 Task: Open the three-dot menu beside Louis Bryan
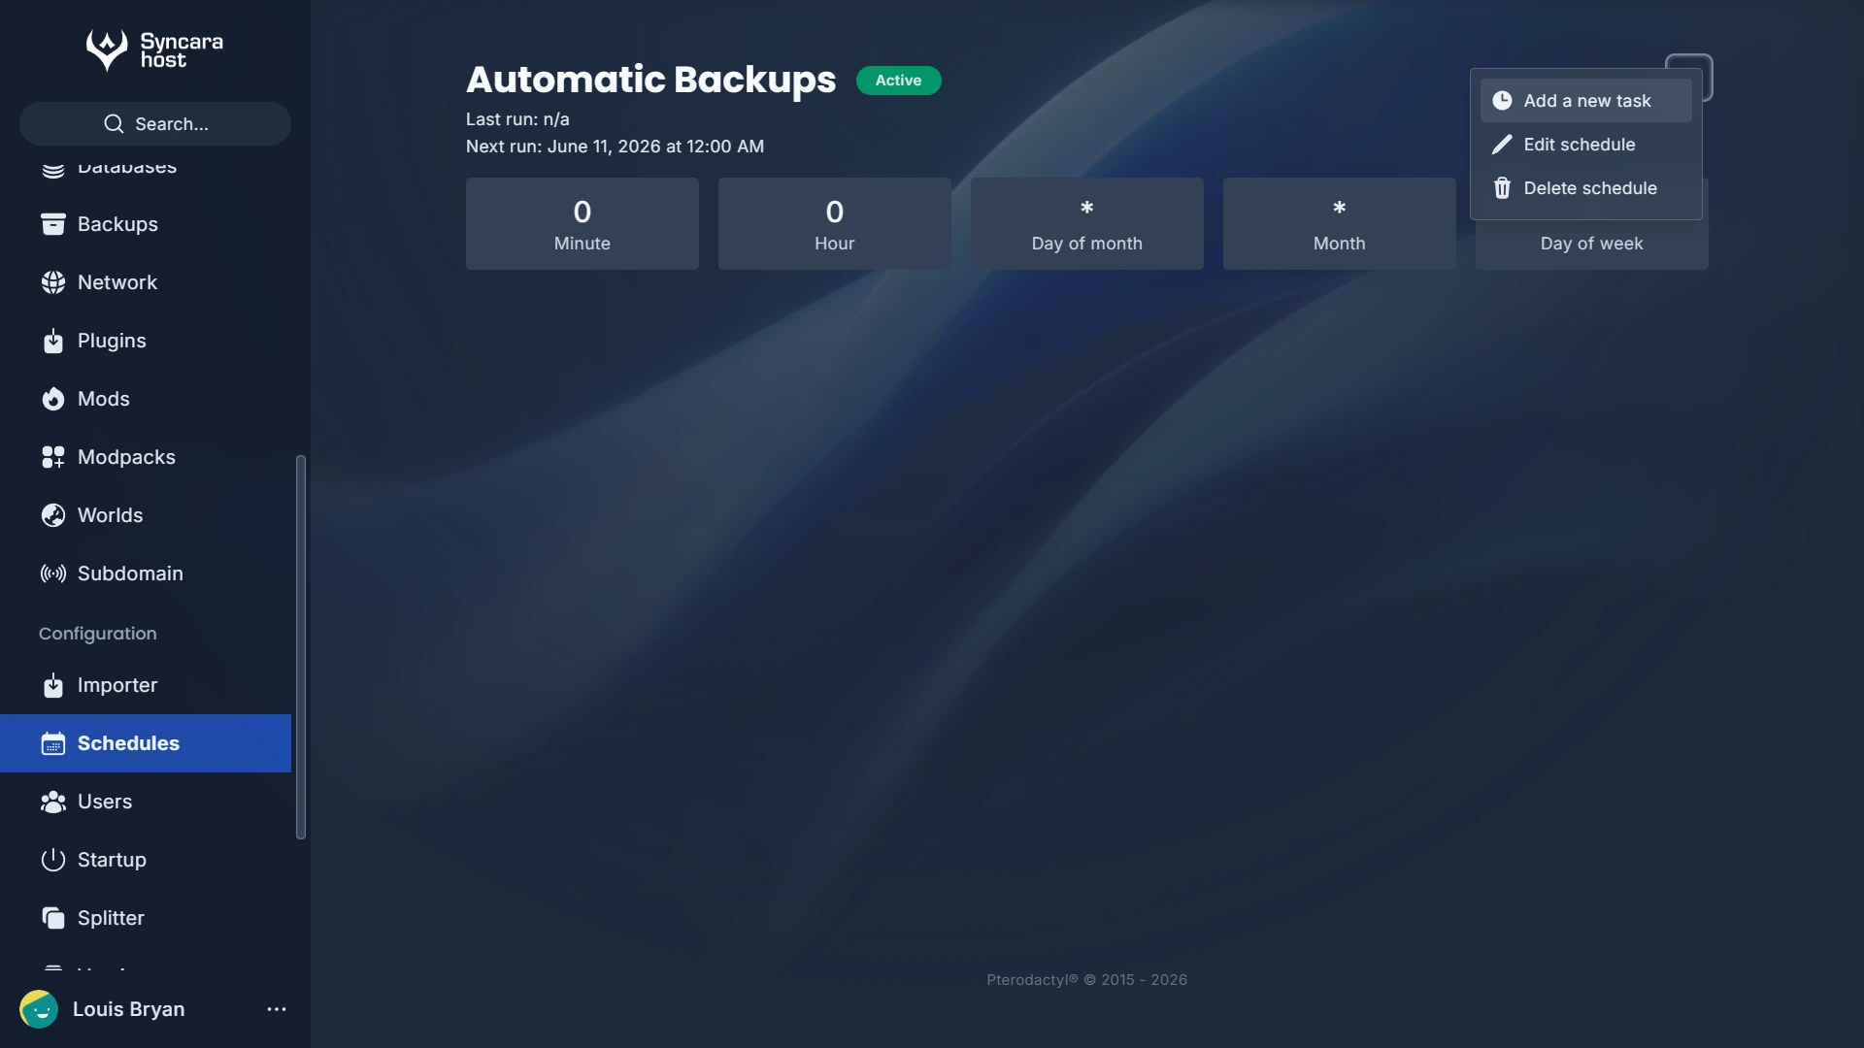point(277,1009)
